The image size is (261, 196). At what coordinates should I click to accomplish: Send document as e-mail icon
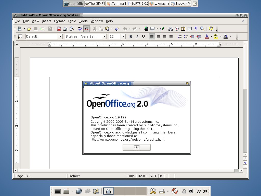point(42,29)
